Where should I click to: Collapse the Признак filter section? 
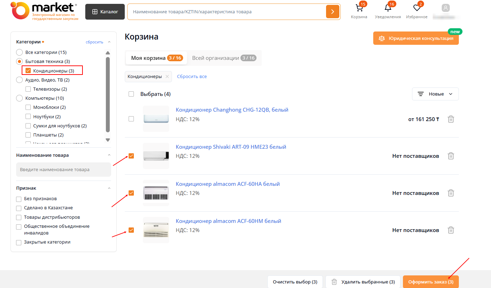click(109, 188)
